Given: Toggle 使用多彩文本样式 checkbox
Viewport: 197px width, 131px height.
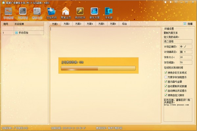Looking at the screenshot, I should pyautogui.click(x=166, y=73).
